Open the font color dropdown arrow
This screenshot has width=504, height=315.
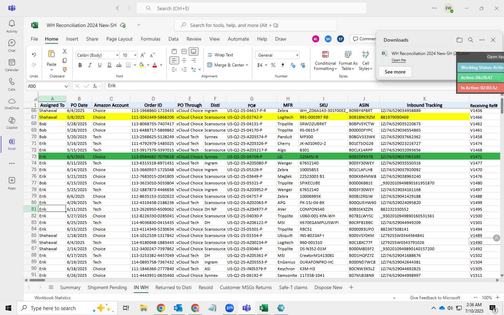click(161, 65)
